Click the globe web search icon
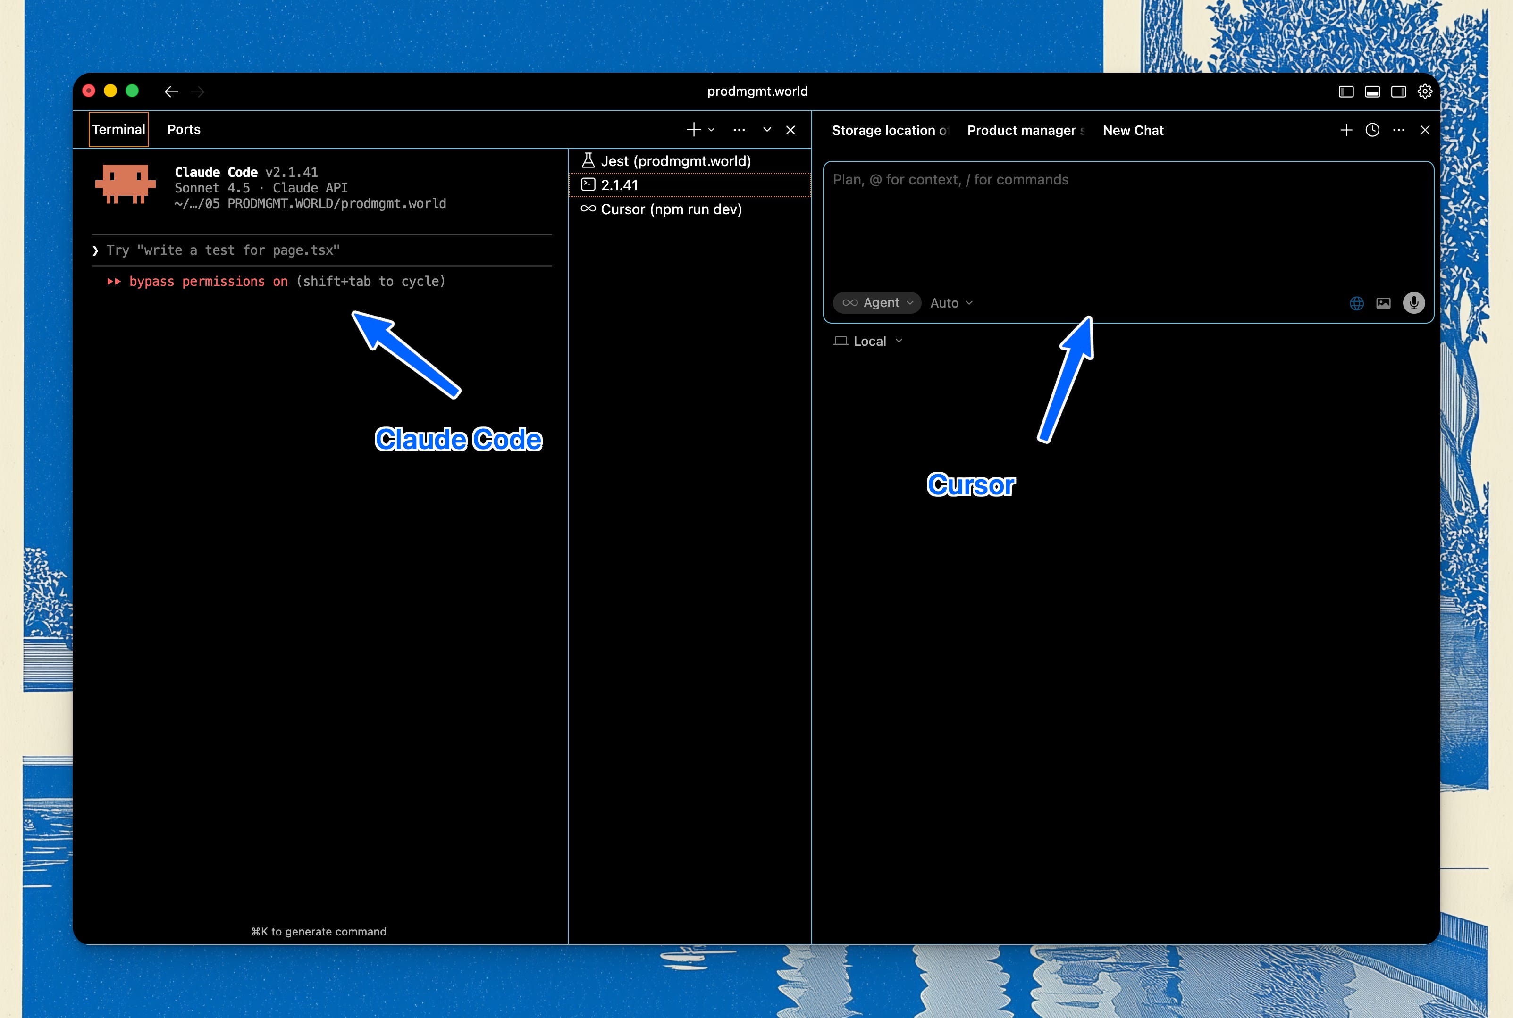 point(1356,303)
